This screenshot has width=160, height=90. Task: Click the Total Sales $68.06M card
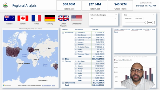[x=69, y=5]
